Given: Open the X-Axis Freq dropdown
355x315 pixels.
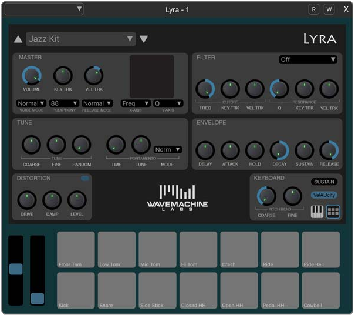Looking at the screenshot, I should tap(136, 103).
